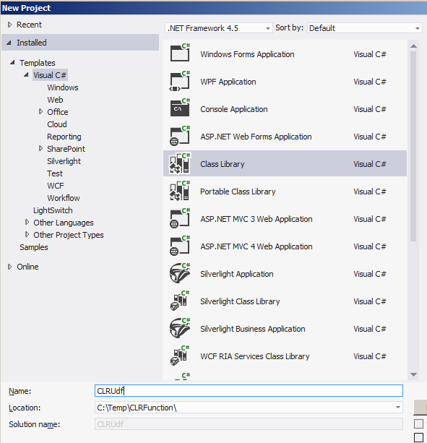
Task: Collapse the Templates tree node
Action: click(x=12, y=62)
